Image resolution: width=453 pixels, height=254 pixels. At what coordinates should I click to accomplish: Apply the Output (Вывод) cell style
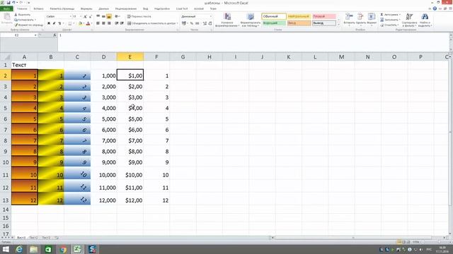[324, 23]
